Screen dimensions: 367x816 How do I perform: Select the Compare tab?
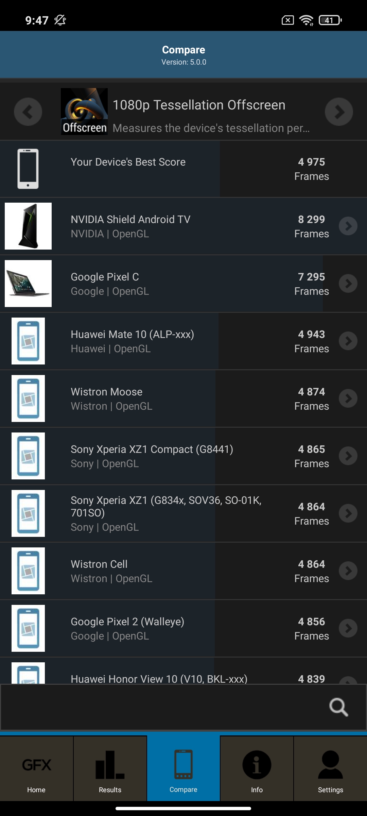pyautogui.click(x=183, y=769)
